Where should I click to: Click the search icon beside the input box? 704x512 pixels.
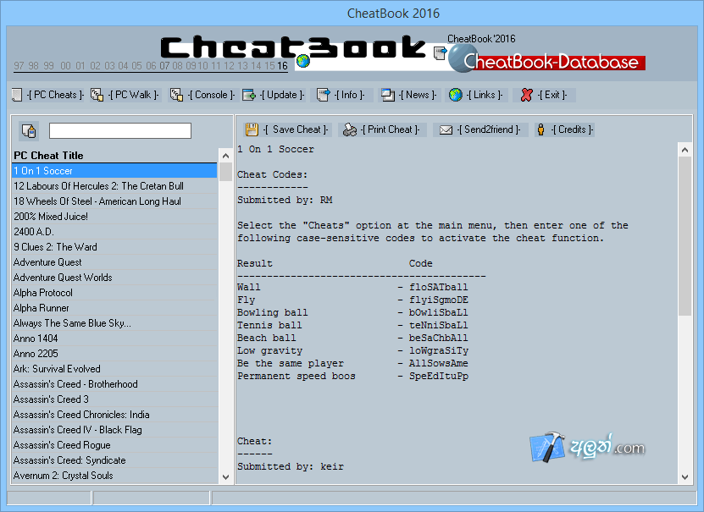[29, 131]
